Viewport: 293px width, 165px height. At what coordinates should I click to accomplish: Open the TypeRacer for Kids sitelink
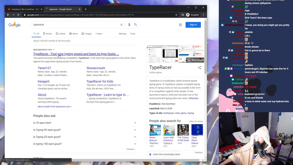(100, 82)
